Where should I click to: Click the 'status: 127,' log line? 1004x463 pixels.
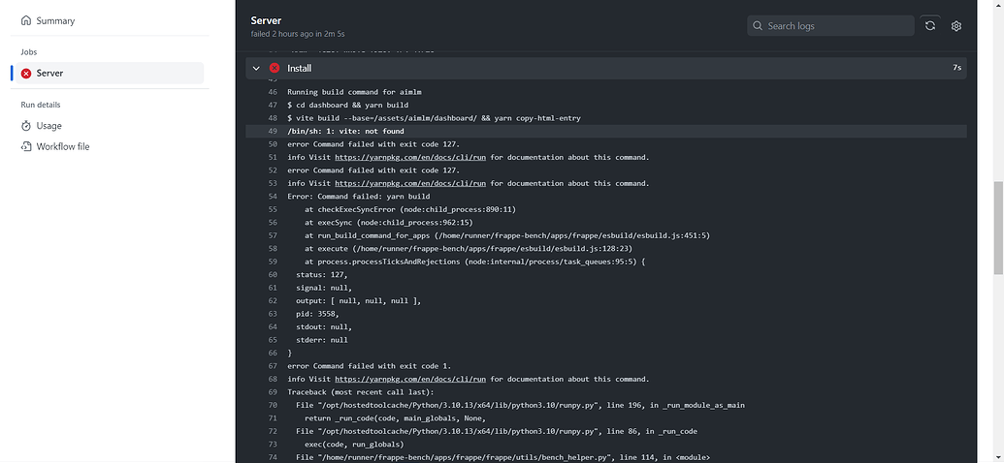click(321, 275)
